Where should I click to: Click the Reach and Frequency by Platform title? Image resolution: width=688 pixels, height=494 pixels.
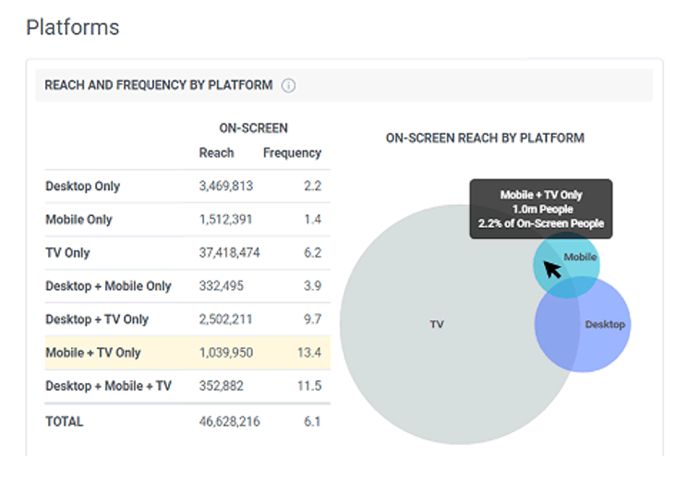(159, 85)
